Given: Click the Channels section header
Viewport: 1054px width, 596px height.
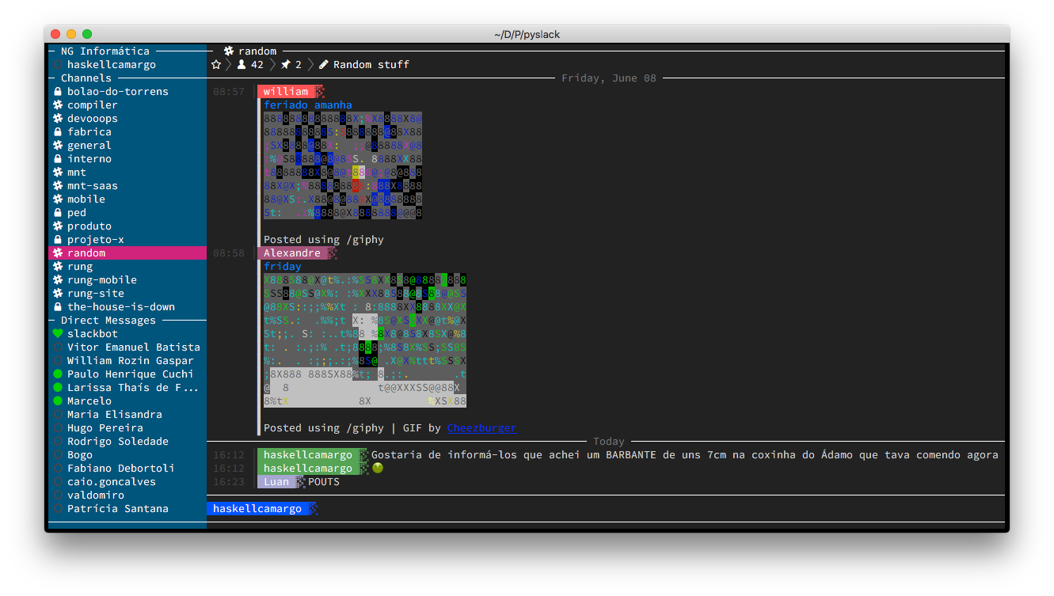Looking at the screenshot, I should pyautogui.click(x=86, y=78).
